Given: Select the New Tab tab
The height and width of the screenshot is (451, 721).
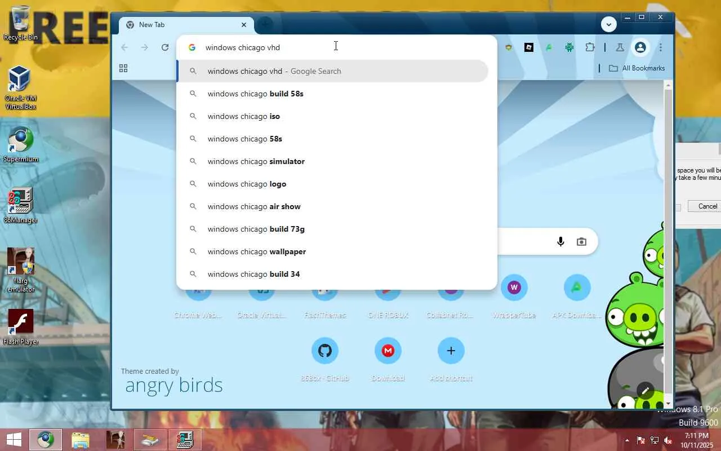Looking at the screenshot, I should pos(186,25).
